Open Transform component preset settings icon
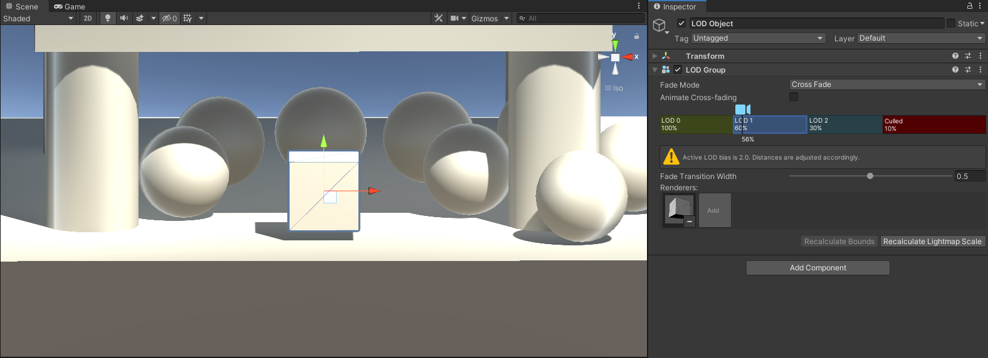This screenshot has height=358, width=988. pos(968,56)
